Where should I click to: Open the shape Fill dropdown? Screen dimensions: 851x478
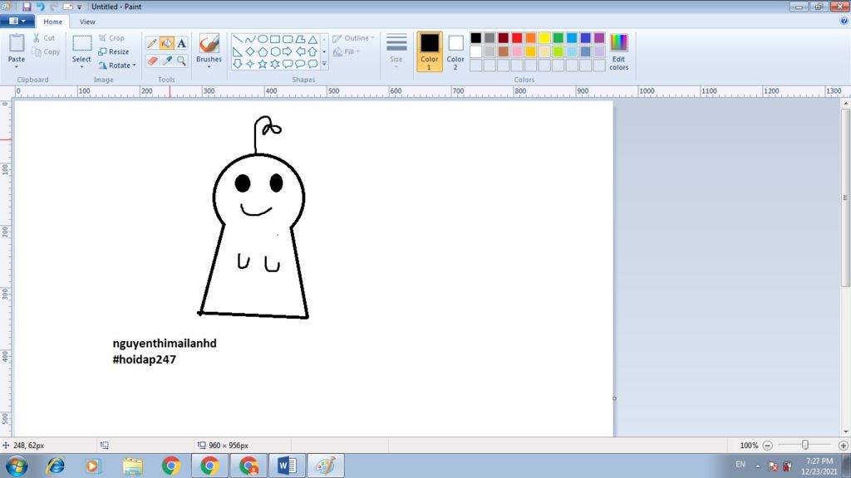(347, 51)
